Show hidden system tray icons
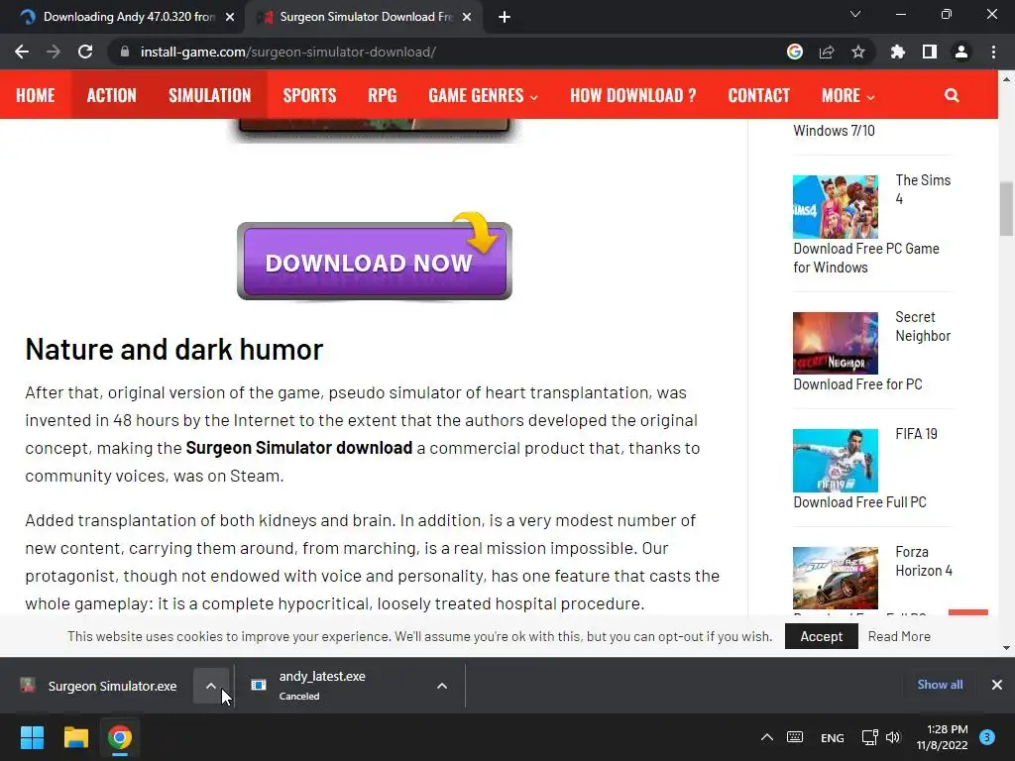Screen dimensions: 1015x761 (767, 737)
